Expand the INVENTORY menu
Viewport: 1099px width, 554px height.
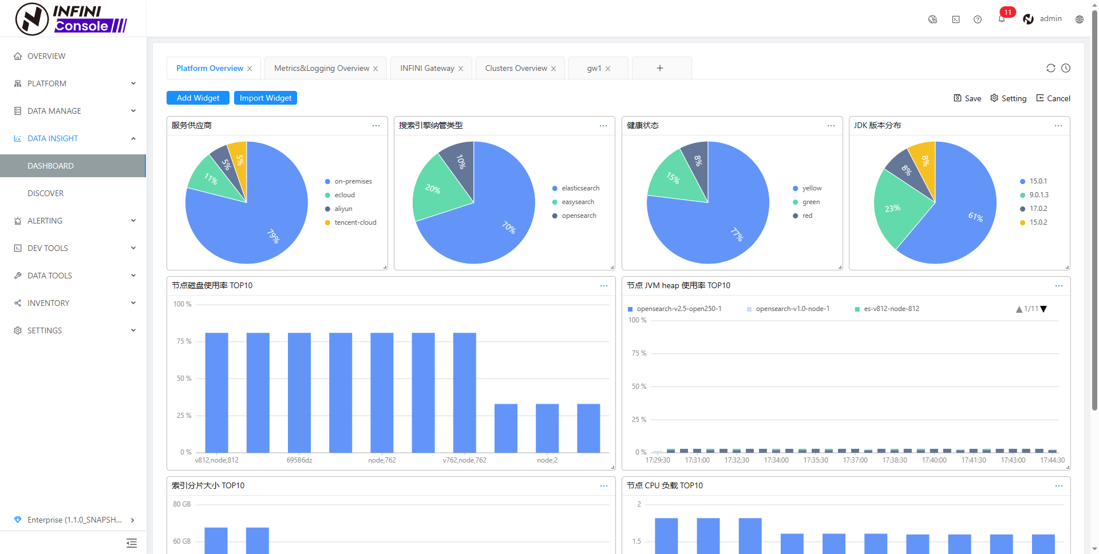point(73,303)
